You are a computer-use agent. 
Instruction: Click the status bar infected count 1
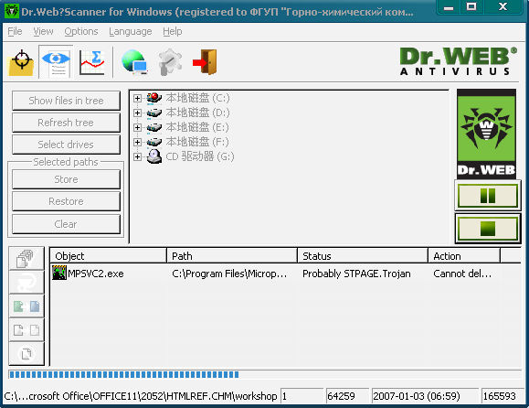pos(302,396)
